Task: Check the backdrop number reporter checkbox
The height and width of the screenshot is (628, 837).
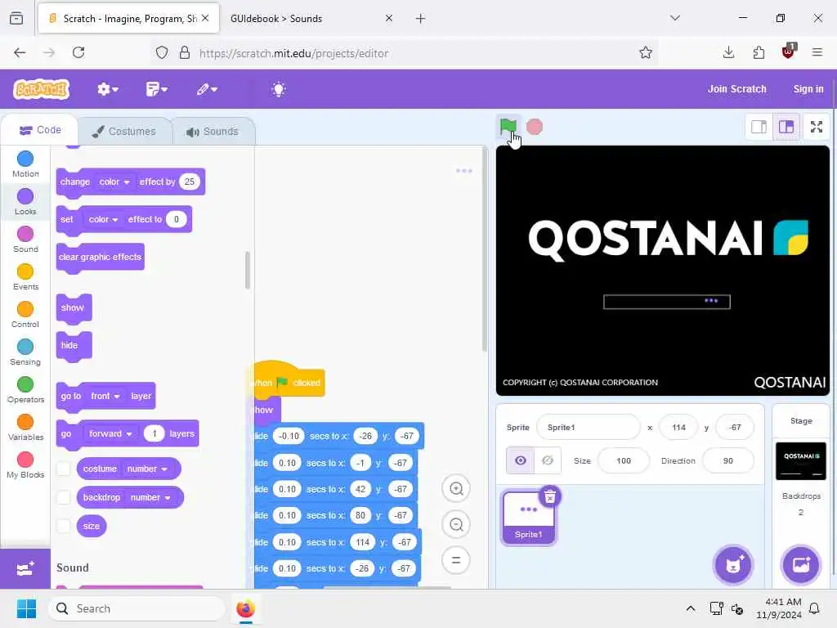Action: tap(64, 497)
